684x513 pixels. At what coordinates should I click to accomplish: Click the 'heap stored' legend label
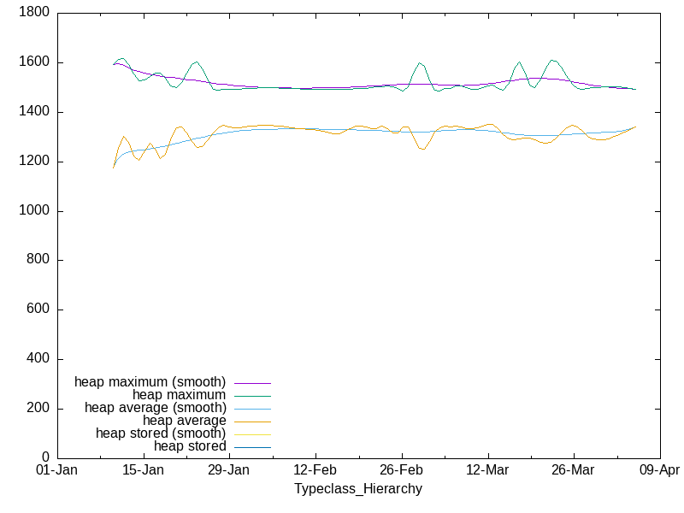click(x=190, y=446)
